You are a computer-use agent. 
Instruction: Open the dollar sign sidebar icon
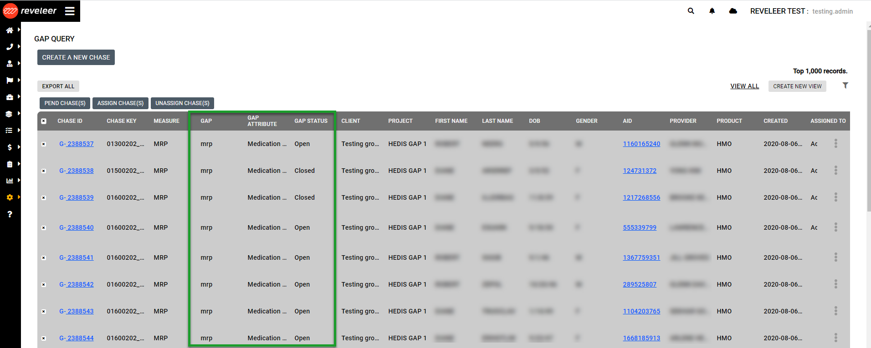pos(10,147)
